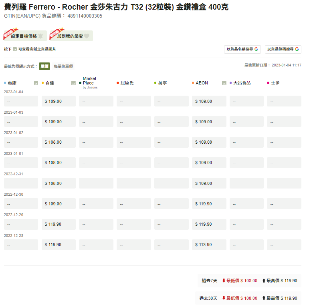Viewport: 311px width, 305px height.
Task: Click the yellow dot beside 百佳
Action: [x=42, y=83]
